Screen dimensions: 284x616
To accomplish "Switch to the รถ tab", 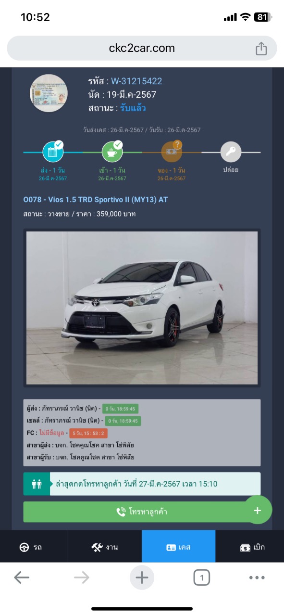I will (34, 547).
